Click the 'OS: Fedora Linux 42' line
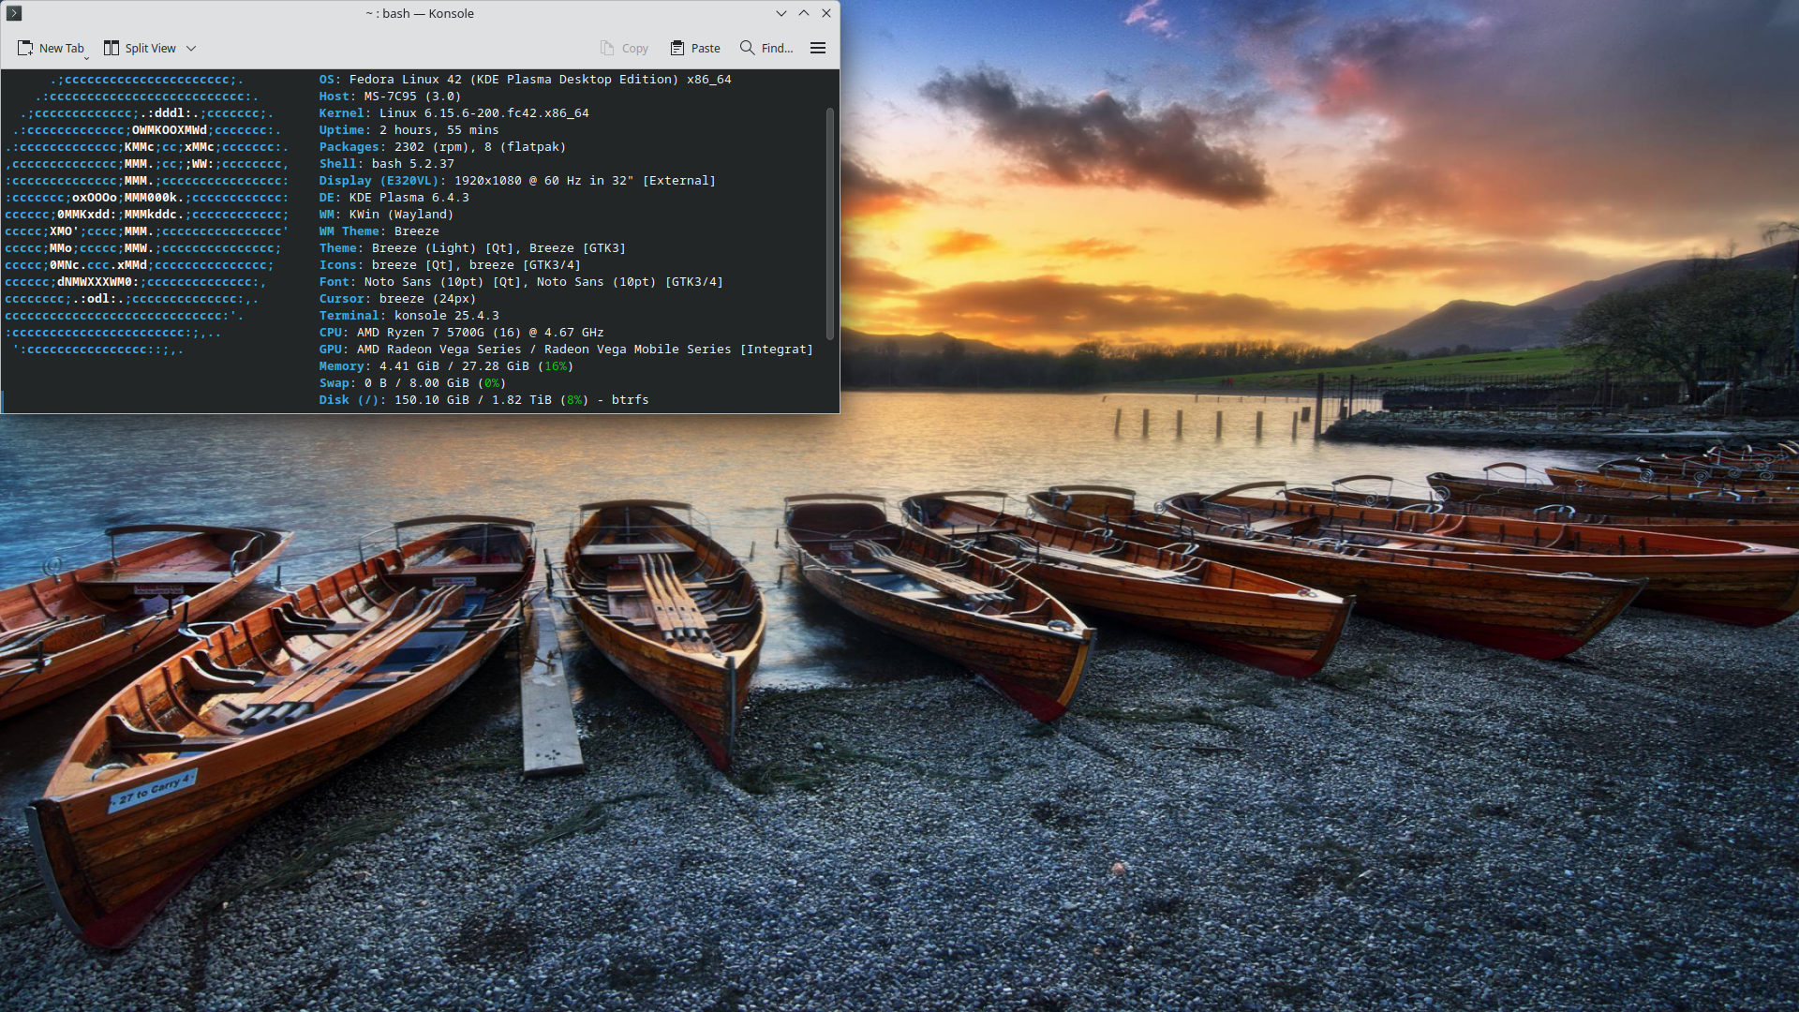This screenshot has height=1012, width=1799. pos(525,80)
